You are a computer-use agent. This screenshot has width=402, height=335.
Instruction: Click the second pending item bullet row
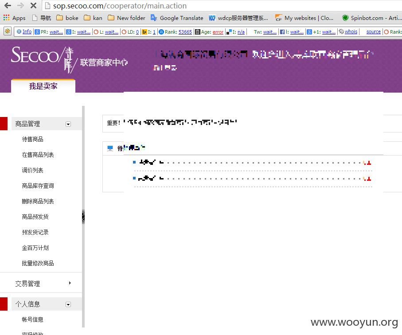[x=253, y=179]
